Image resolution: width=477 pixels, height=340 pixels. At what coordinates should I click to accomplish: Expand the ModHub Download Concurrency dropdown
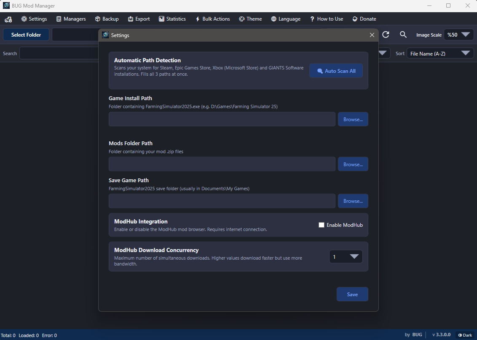point(346,257)
